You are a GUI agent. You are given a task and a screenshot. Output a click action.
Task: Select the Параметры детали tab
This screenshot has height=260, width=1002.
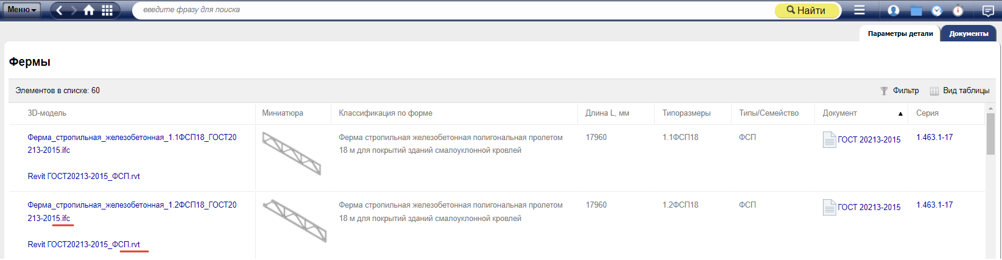900,33
